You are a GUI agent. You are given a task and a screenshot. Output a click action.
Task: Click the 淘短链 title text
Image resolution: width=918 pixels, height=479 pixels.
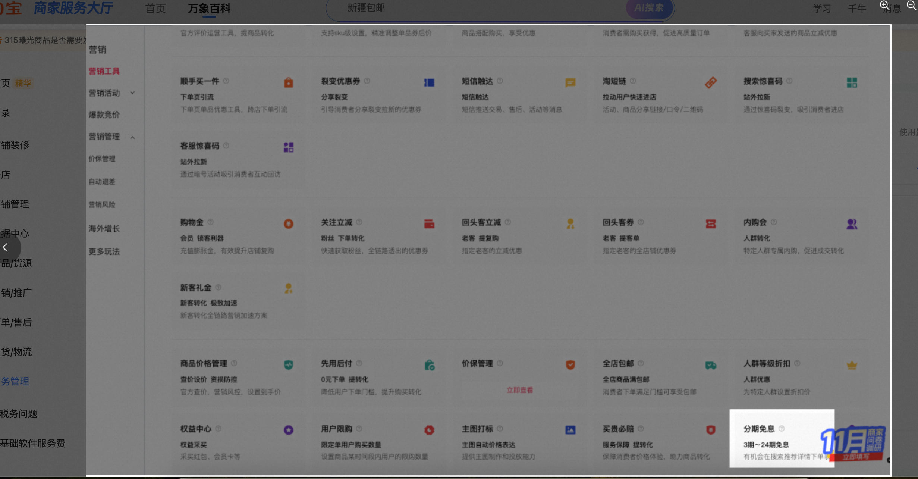tap(614, 81)
